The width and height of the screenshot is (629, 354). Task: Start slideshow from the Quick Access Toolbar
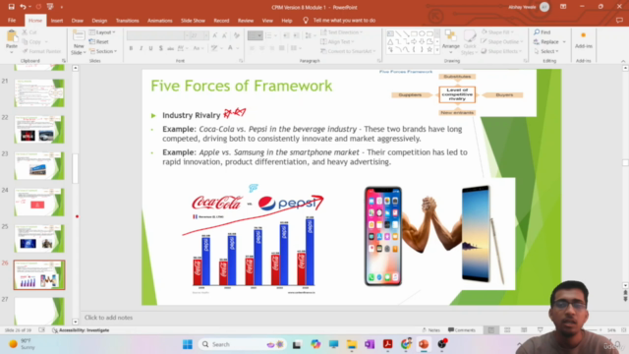[x=50, y=7]
